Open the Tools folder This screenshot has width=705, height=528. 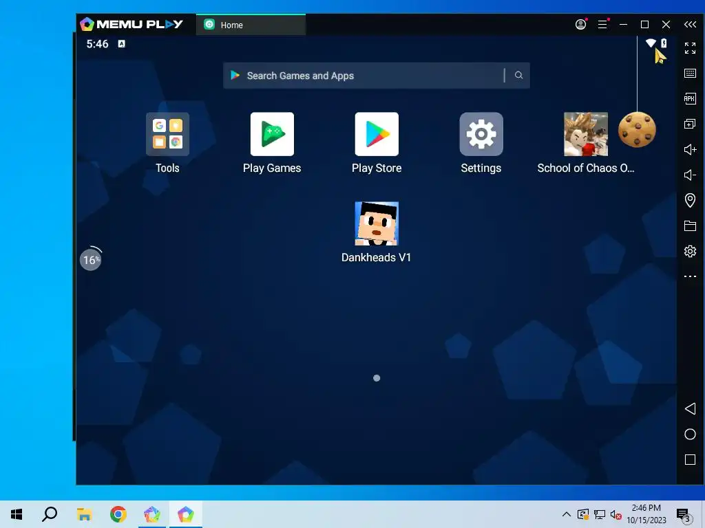(x=167, y=134)
